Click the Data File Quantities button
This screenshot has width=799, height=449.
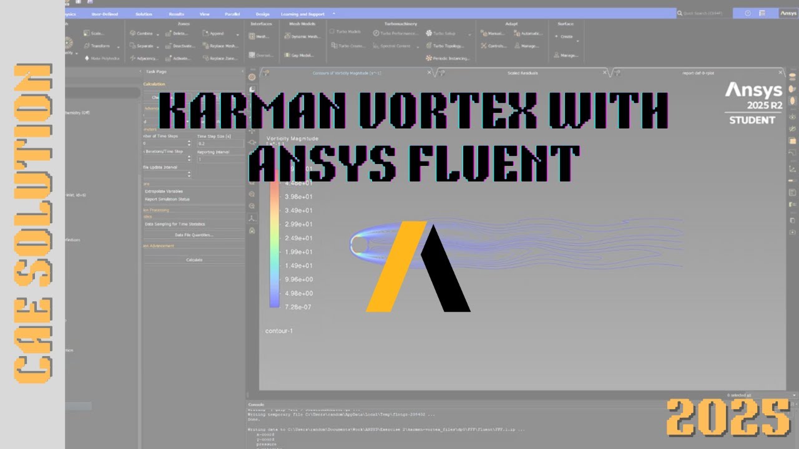pyautogui.click(x=194, y=235)
